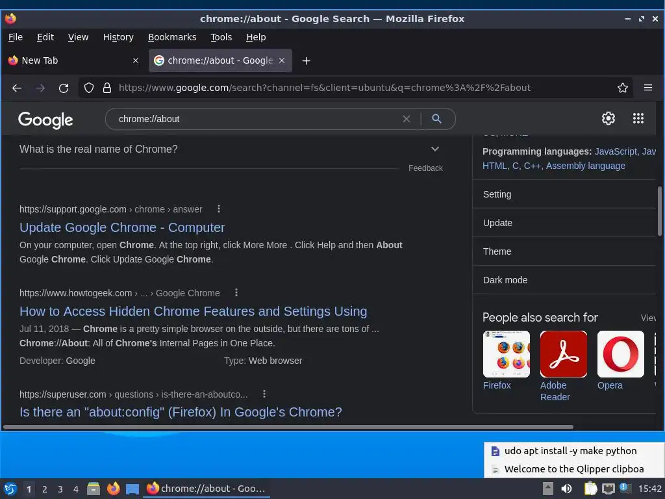Follow the JavaScript programming language link

(616, 151)
